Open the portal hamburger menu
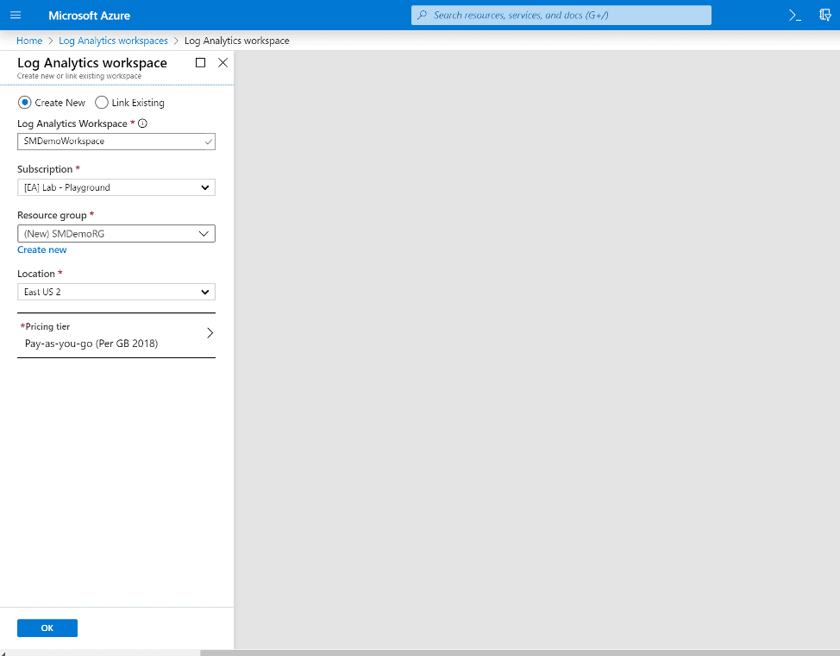 point(15,15)
